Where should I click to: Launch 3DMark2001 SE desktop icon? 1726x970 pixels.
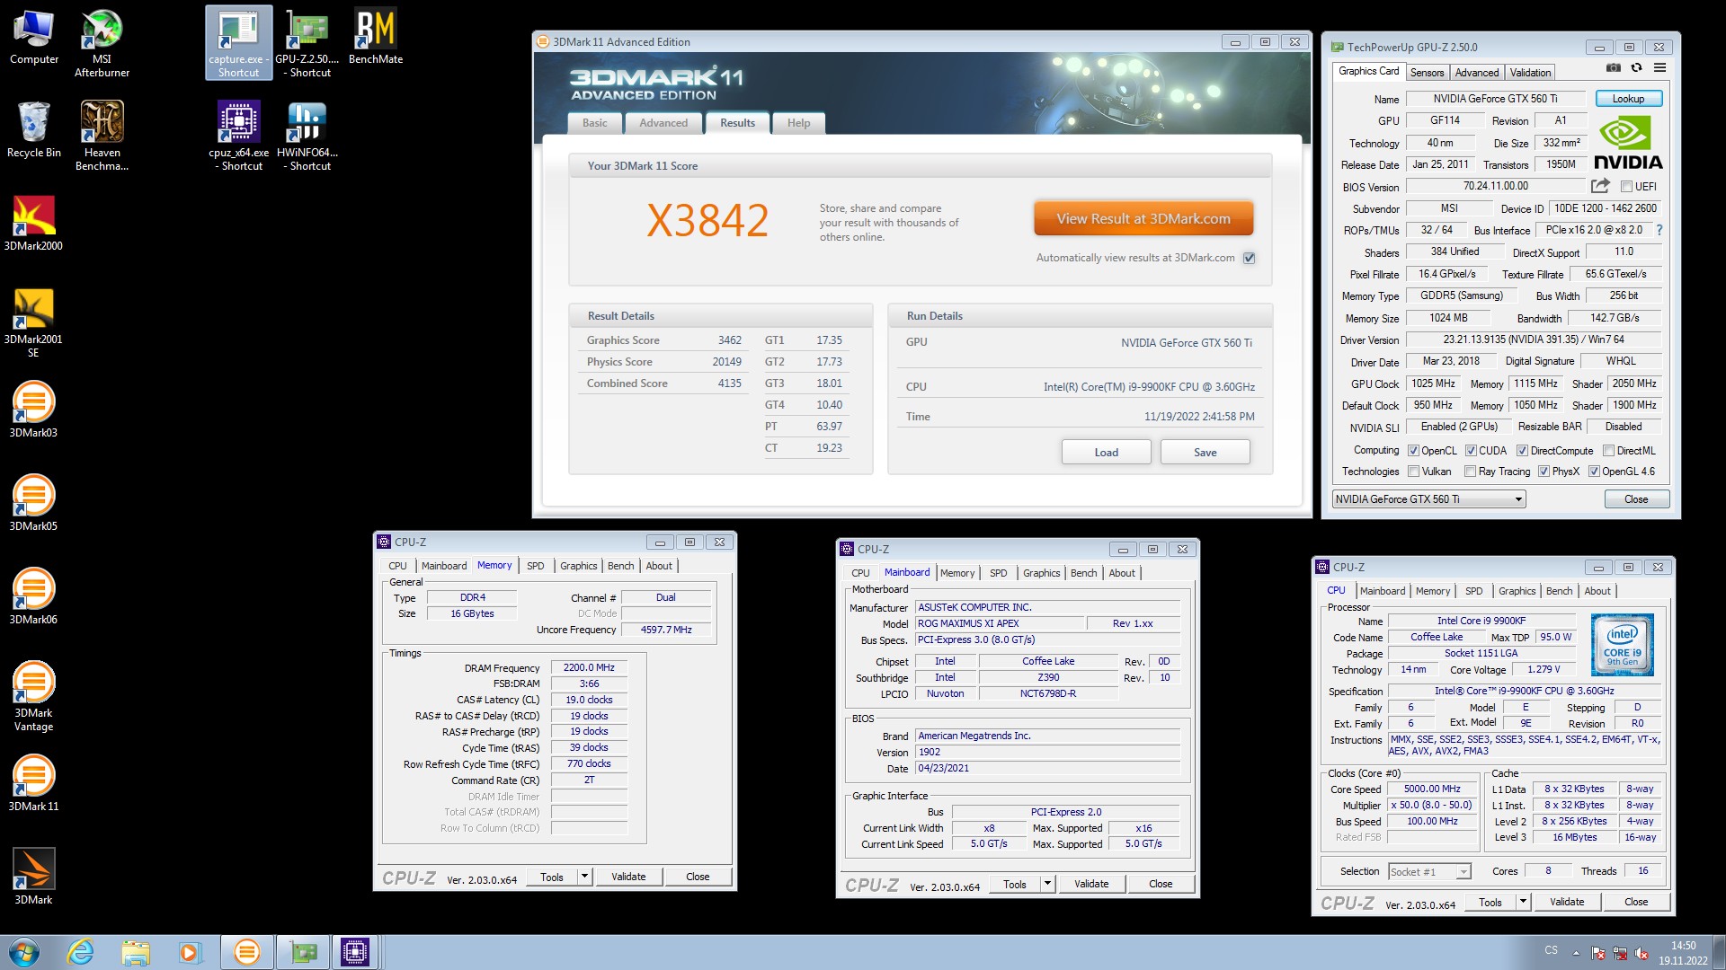(33, 323)
